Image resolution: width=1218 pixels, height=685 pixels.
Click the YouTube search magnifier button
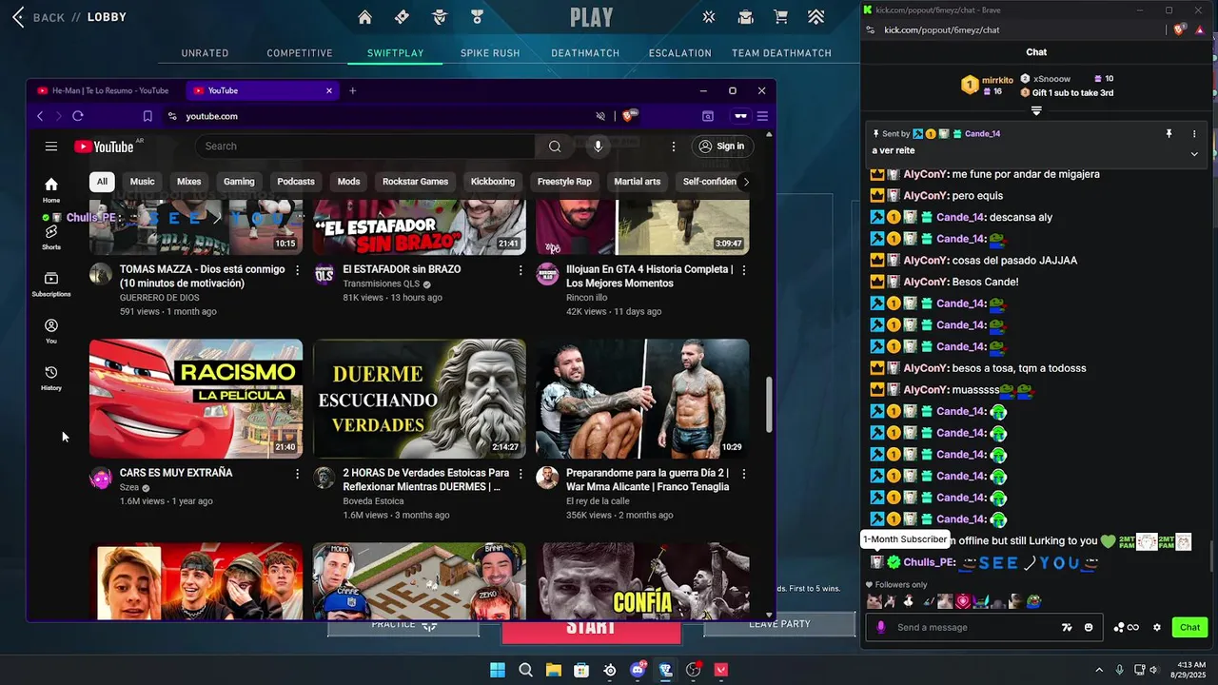555,147
